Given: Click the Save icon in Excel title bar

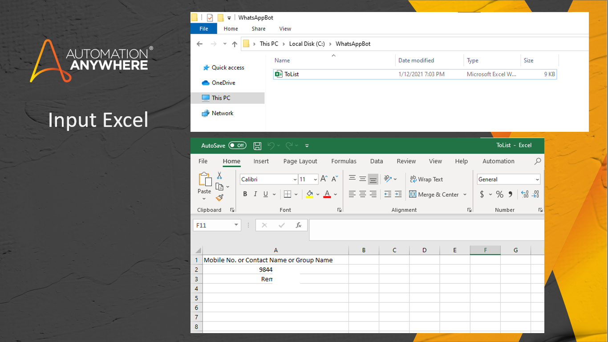Looking at the screenshot, I should click(x=257, y=146).
